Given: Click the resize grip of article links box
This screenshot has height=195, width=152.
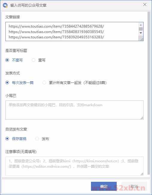Looking at the screenshot, I should (x=142, y=39).
